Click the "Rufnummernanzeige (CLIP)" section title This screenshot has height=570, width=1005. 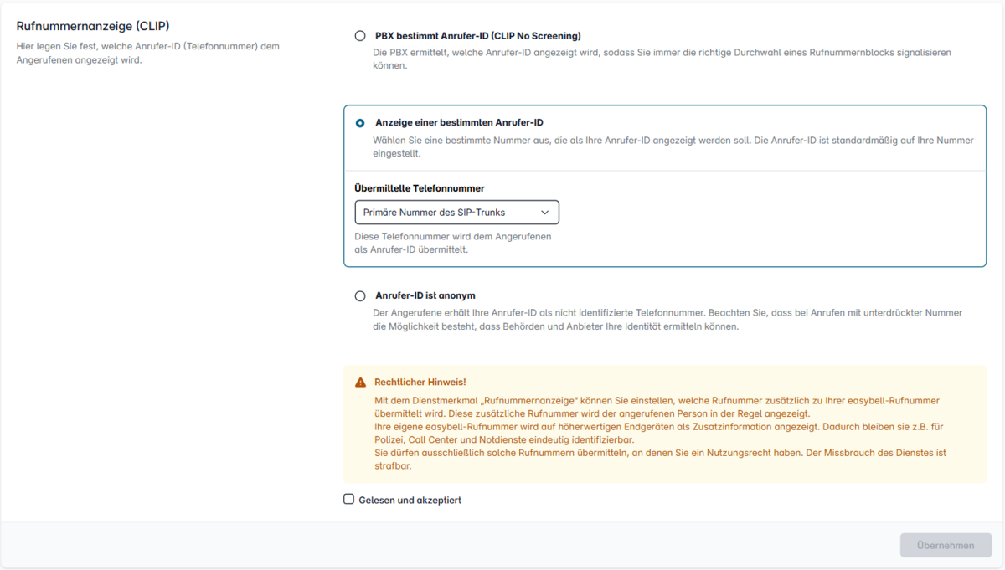(x=93, y=26)
